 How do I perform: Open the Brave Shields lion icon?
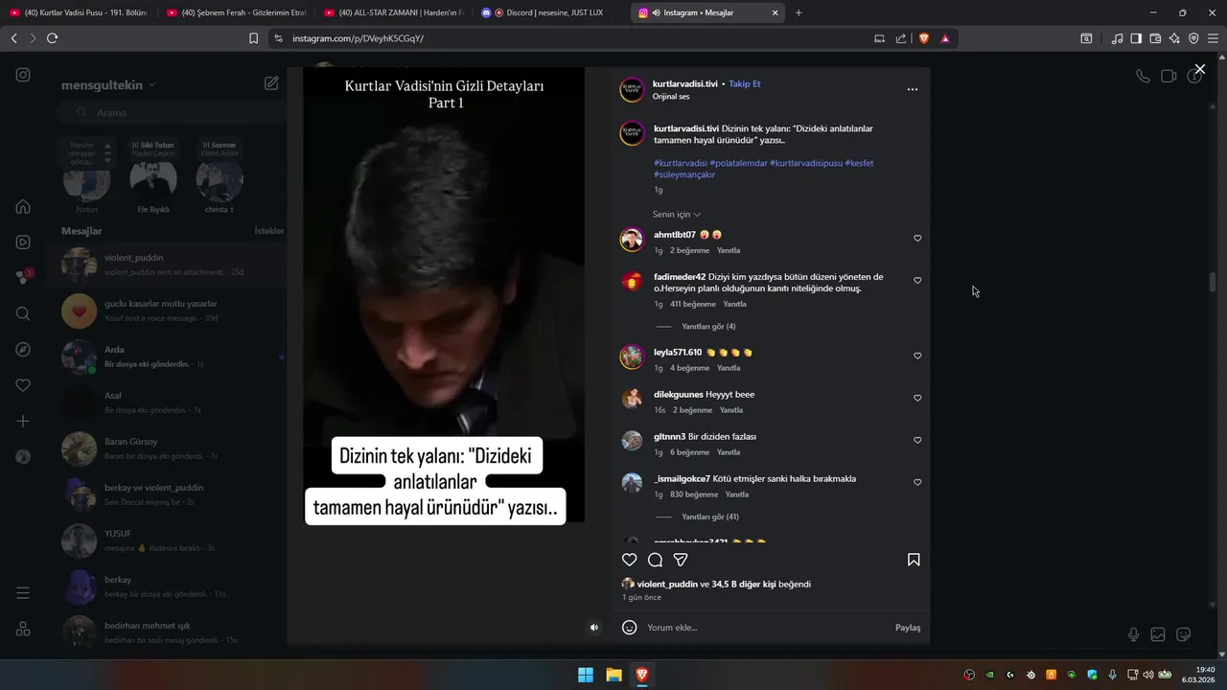tap(924, 38)
